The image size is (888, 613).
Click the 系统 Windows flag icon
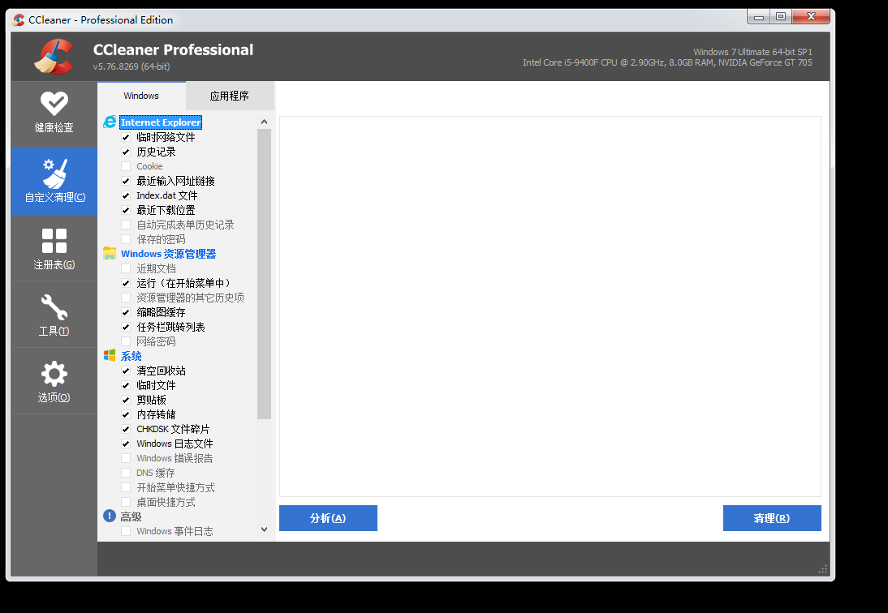tap(110, 356)
